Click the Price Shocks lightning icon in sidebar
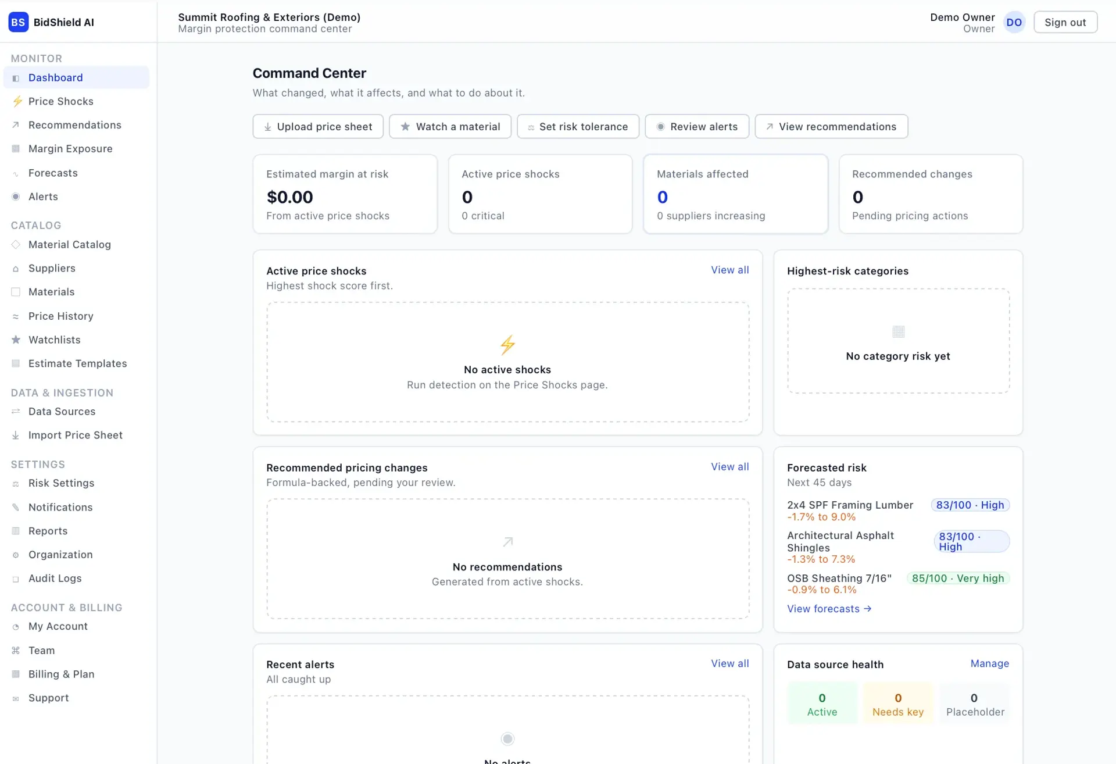This screenshot has width=1116, height=764. (17, 101)
